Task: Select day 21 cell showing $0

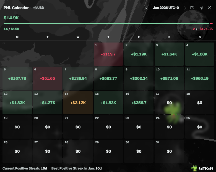Action: pos(78,127)
